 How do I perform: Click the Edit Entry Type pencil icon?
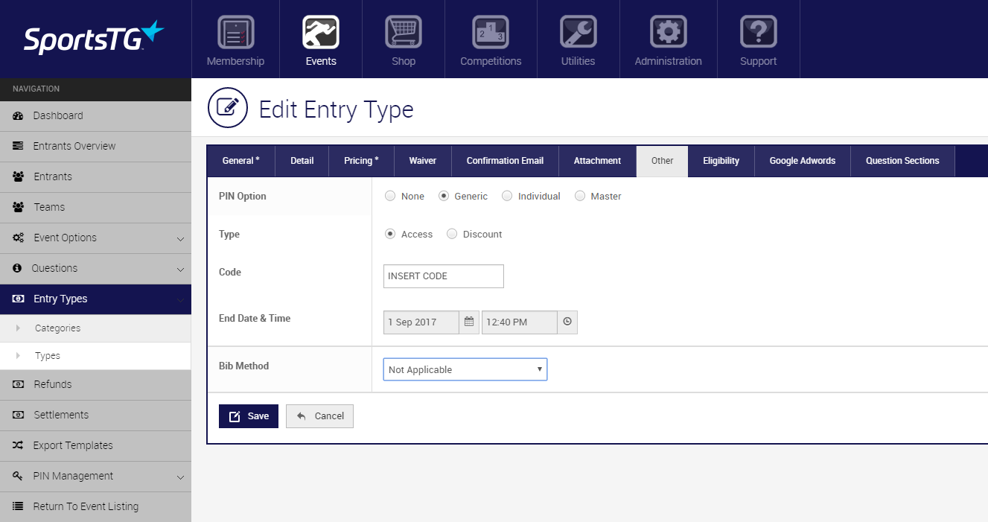227,107
